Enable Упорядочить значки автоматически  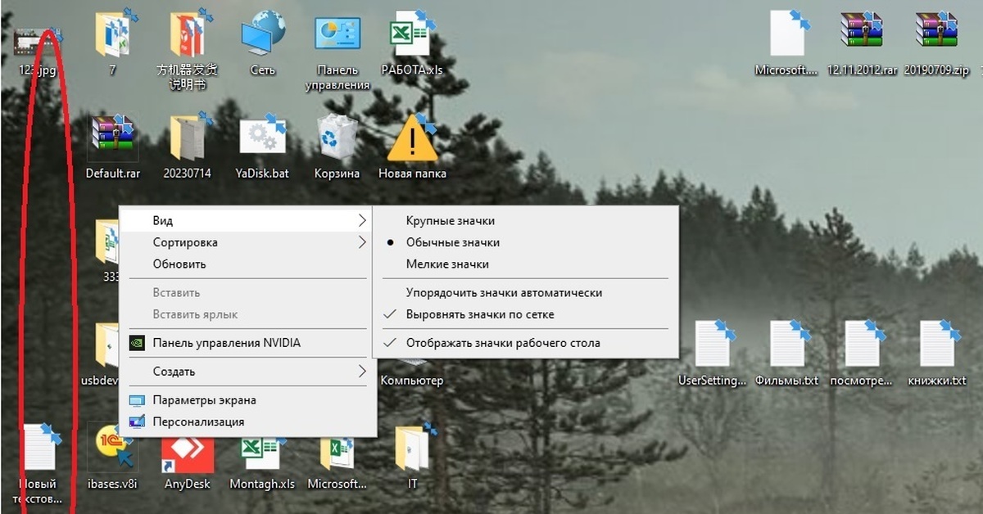point(504,292)
